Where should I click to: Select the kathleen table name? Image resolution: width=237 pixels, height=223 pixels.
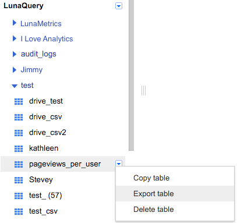44,148
